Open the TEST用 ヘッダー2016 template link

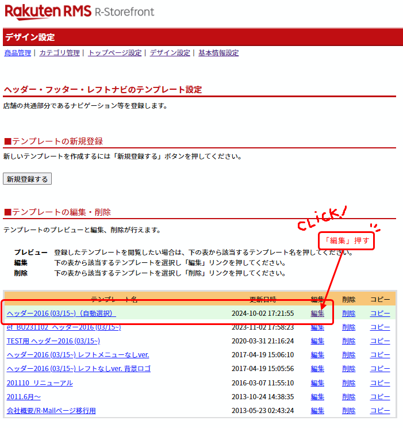tap(53, 341)
